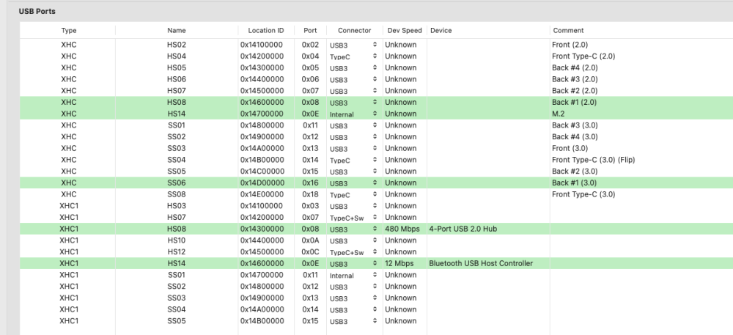Open connector dropdown for Back #2 (3.0) row

tap(354, 172)
